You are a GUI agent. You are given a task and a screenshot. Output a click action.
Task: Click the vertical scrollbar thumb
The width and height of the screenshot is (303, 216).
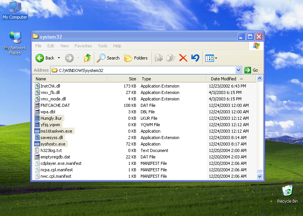[259, 171]
